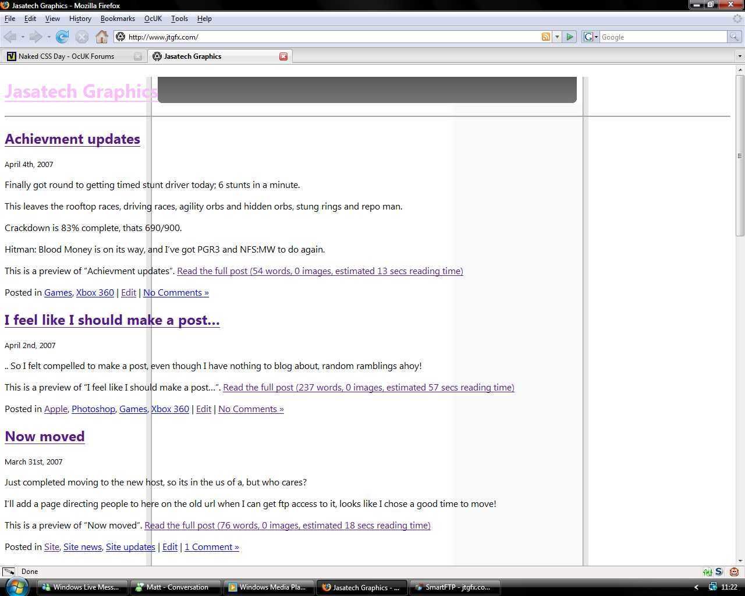Open the Now moved post heading

[x=45, y=437]
